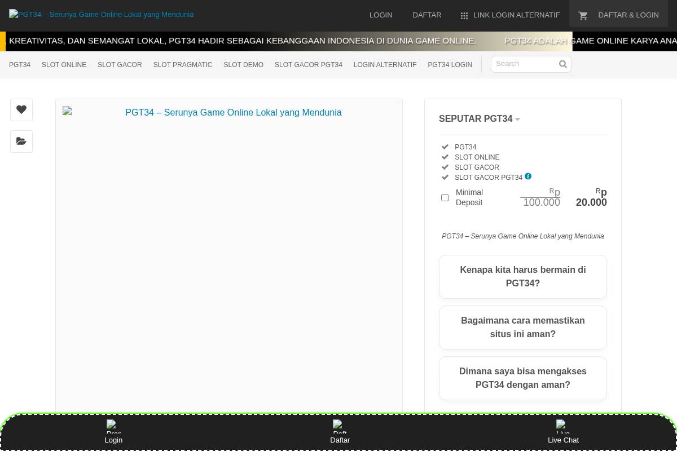Select SLOT PRAGMATIC in the navigation menu
Screen dimensions: 677x451
pos(182,65)
